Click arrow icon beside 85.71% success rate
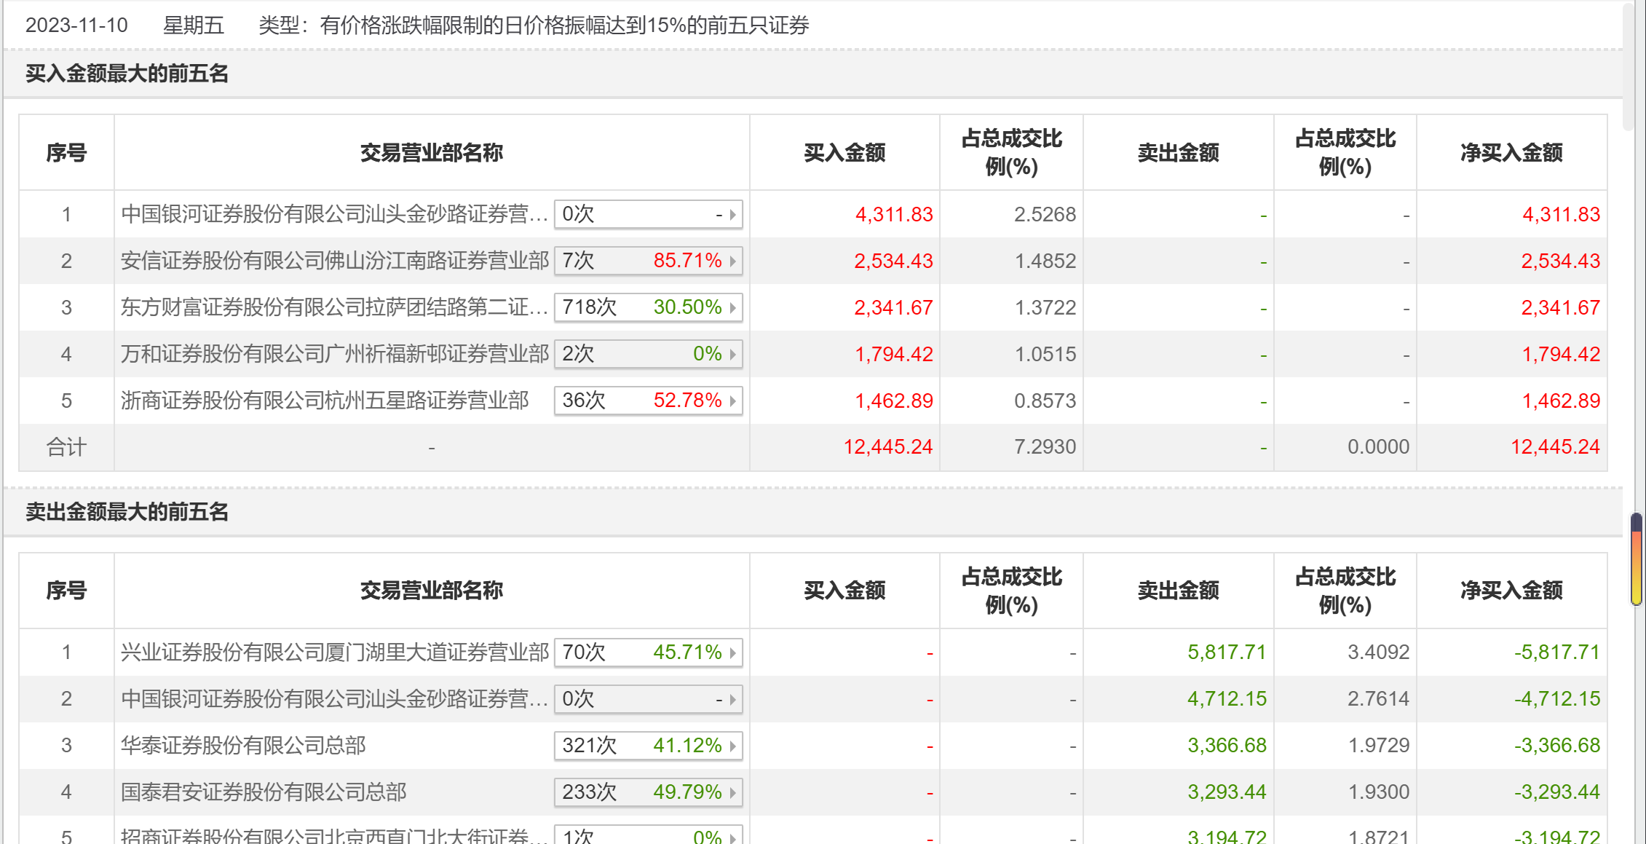The height and width of the screenshot is (844, 1646). (x=733, y=261)
